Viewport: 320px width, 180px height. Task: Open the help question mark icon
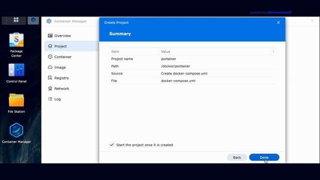[312, 21]
